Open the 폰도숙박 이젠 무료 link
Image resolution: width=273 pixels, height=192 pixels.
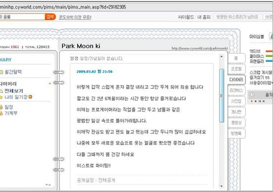[x=75, y=17]
